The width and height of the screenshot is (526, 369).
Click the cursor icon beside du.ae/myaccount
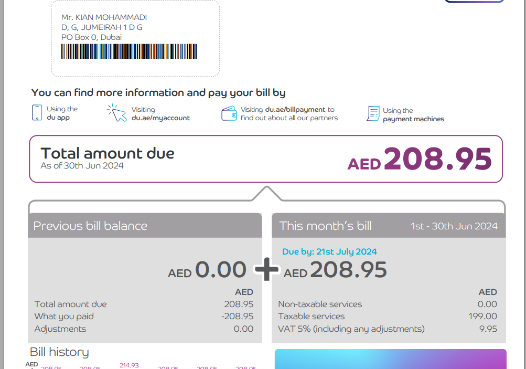(117, 113)
